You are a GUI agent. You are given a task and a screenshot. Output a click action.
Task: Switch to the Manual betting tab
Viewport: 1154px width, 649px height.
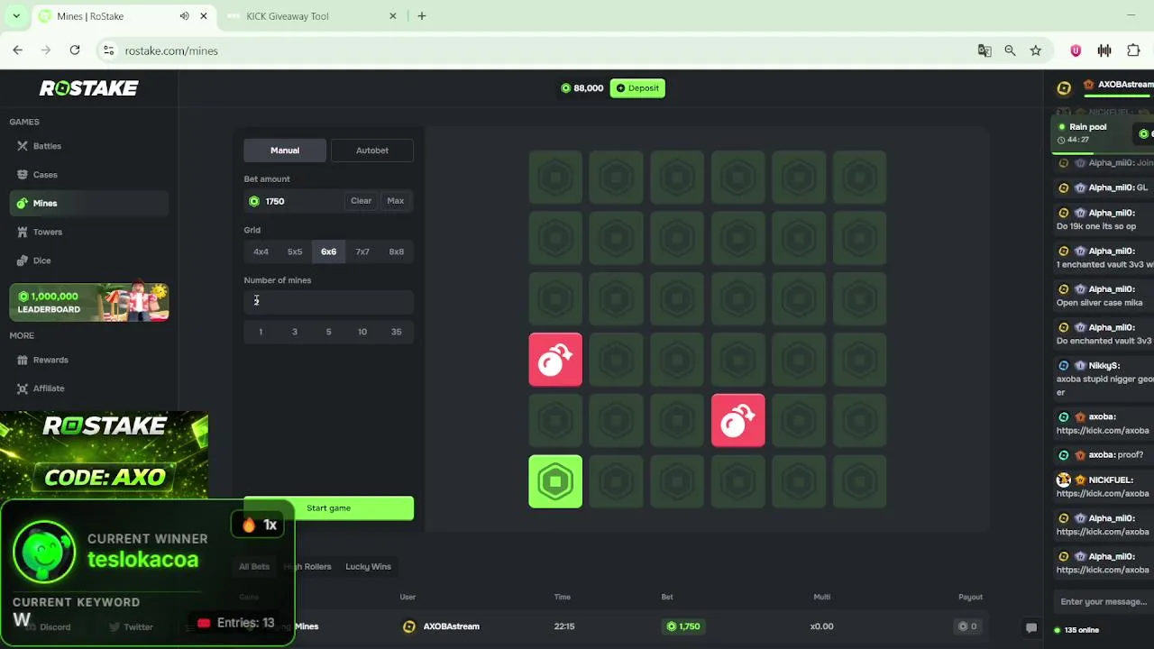(285, 151)
